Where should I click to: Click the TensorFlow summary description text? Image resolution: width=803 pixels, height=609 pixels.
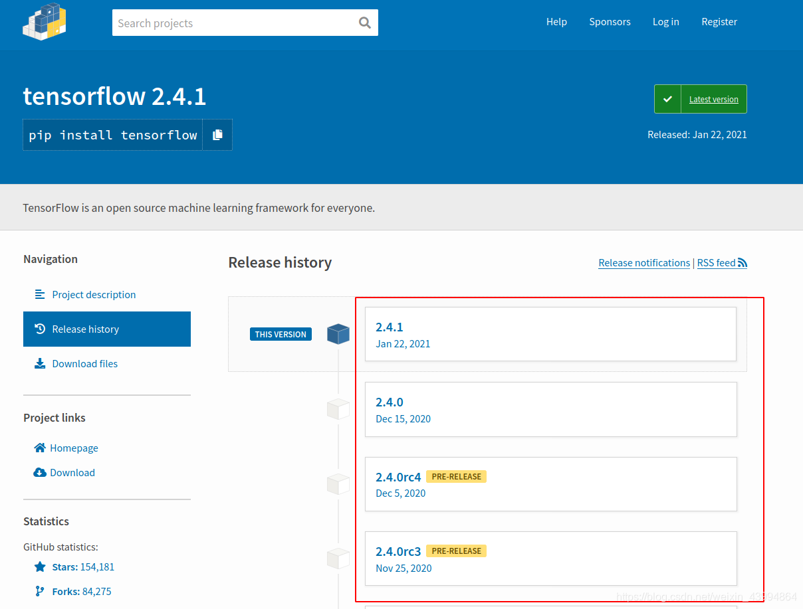pos(199,208)
